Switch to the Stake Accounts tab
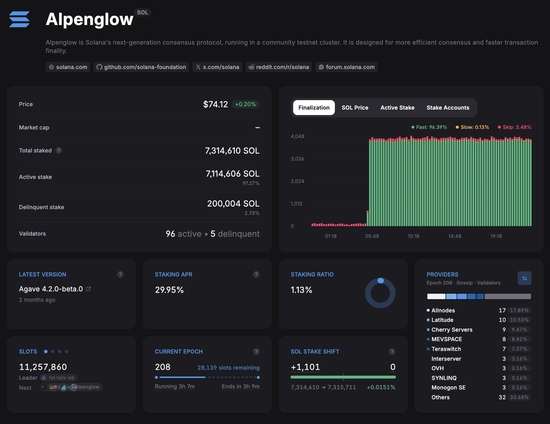The width and height of the screenshot is (550, 424). 448,108
